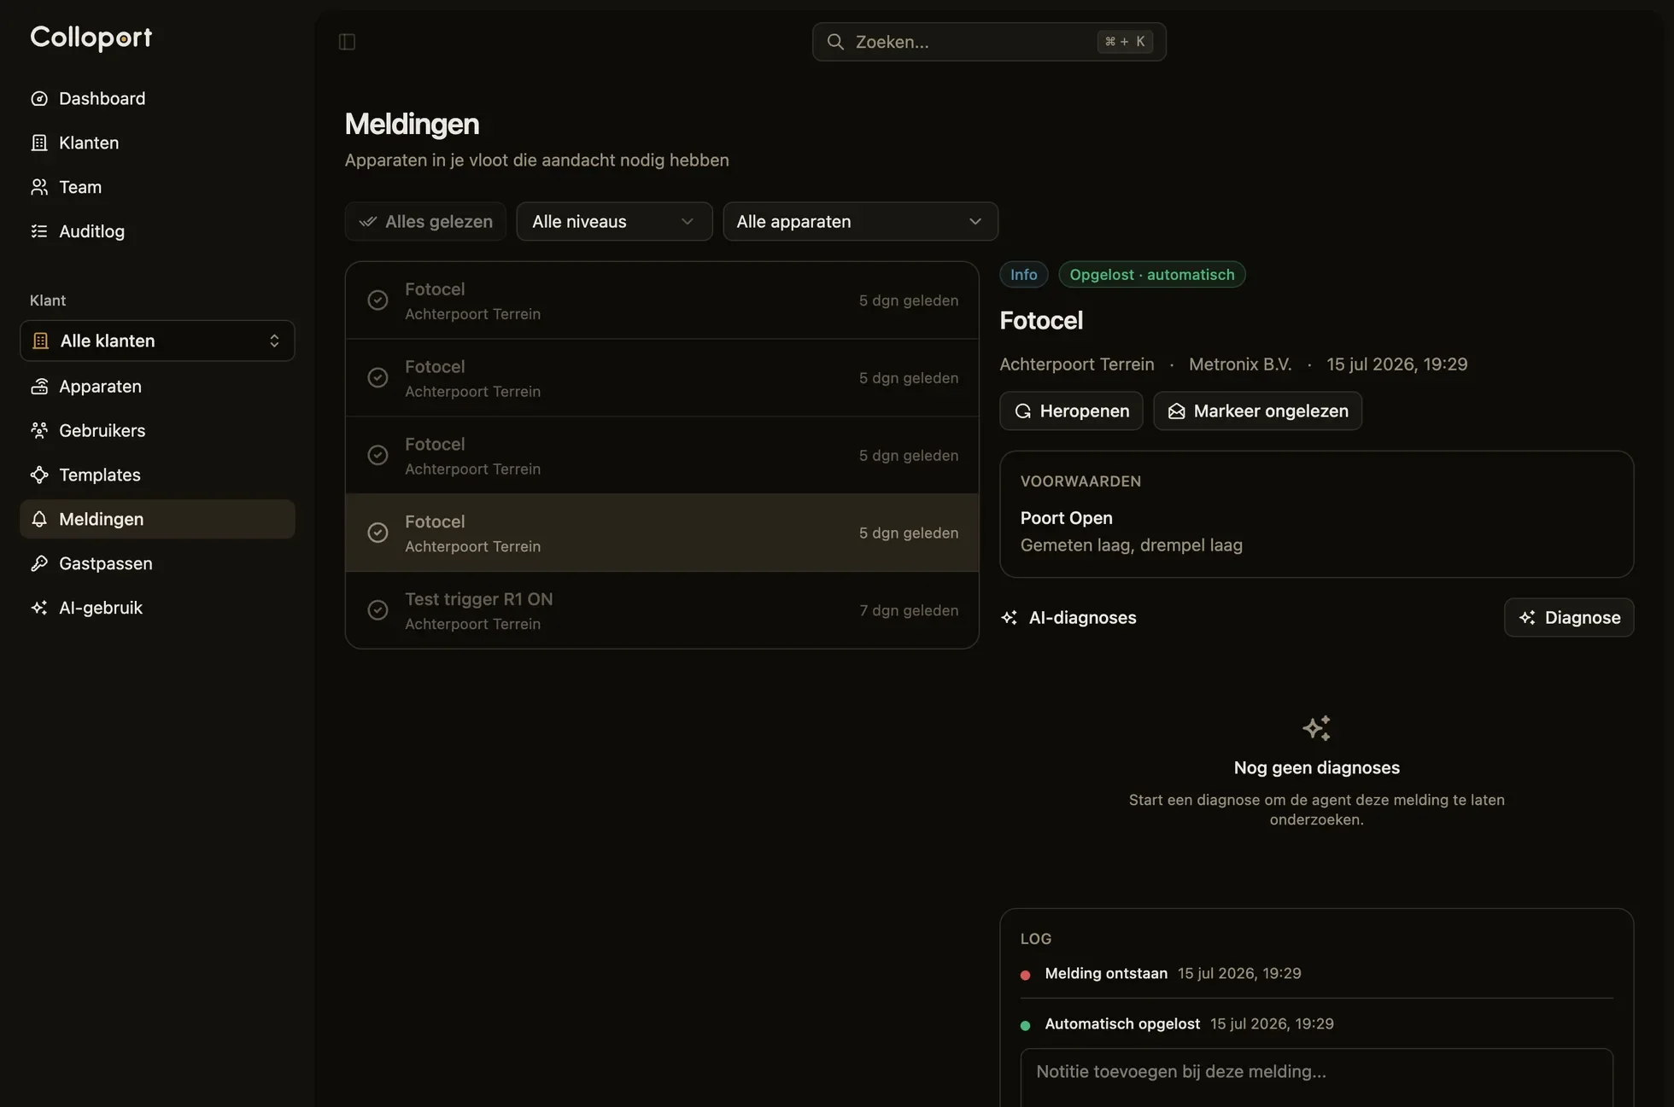
Task: Click the search magnifier icon
Action: (835, 42)
